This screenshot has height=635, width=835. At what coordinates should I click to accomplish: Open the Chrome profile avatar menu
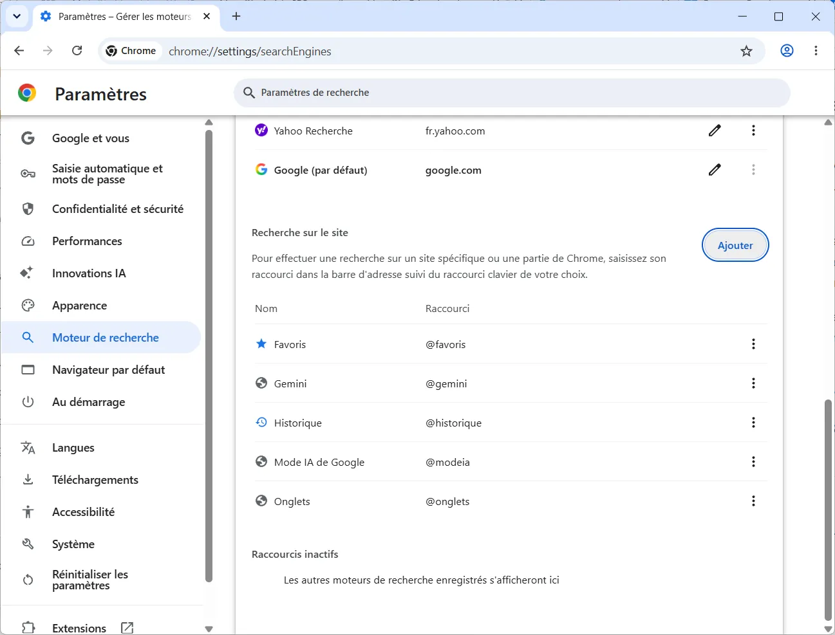[787, 51]
